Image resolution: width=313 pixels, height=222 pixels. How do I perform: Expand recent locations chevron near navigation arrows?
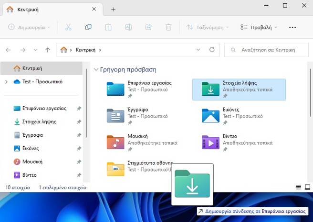(x=35, y=50)
